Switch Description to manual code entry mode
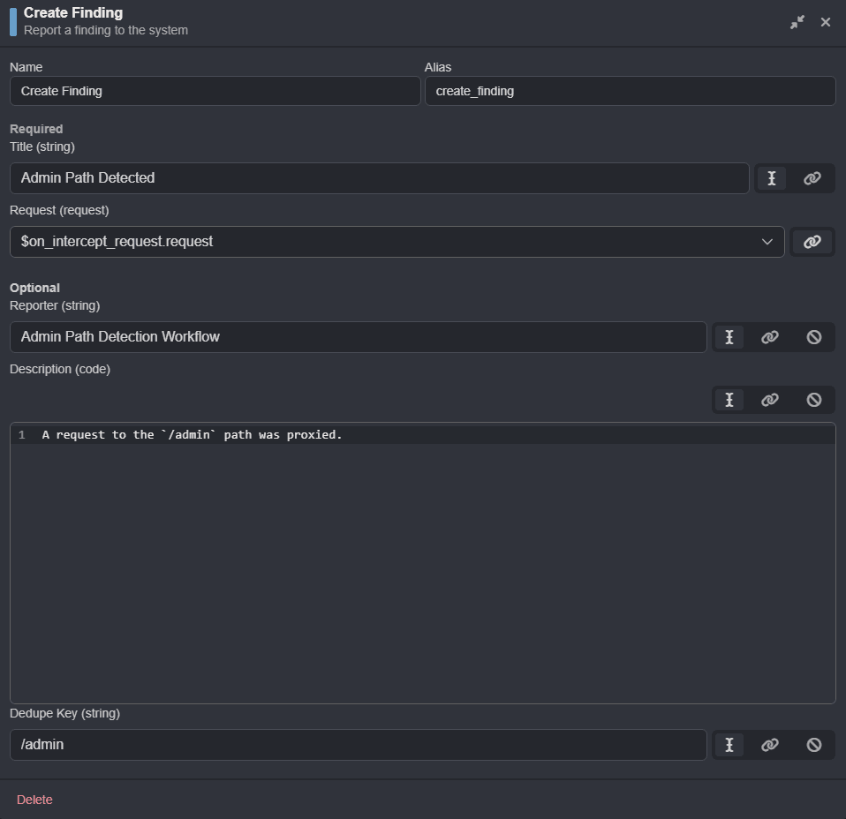This screenshot has height=819, width=846. [x=729, y=399]
